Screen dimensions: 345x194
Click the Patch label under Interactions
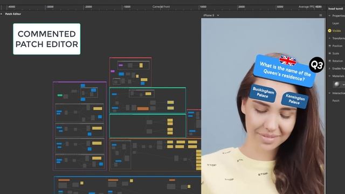[x=336, y=101]
